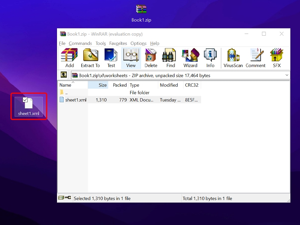Open the File menu
The image size is (300, 225).
62,43
